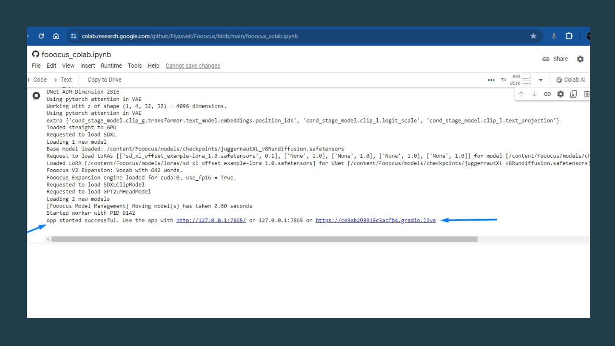The width and height of the screenshot is (615, 346).
Task: Click 'Fooocus V2 Expansion: Vocab with 642 words.' line
Action: coord(114,170)
